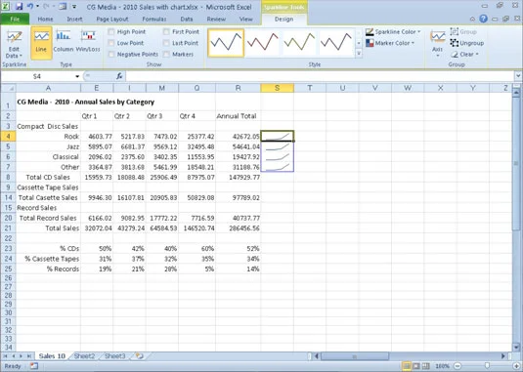Switch to Column sparkline type
Image resolution: width=523 pixels, height=372 pixels.
click(63, 41)
